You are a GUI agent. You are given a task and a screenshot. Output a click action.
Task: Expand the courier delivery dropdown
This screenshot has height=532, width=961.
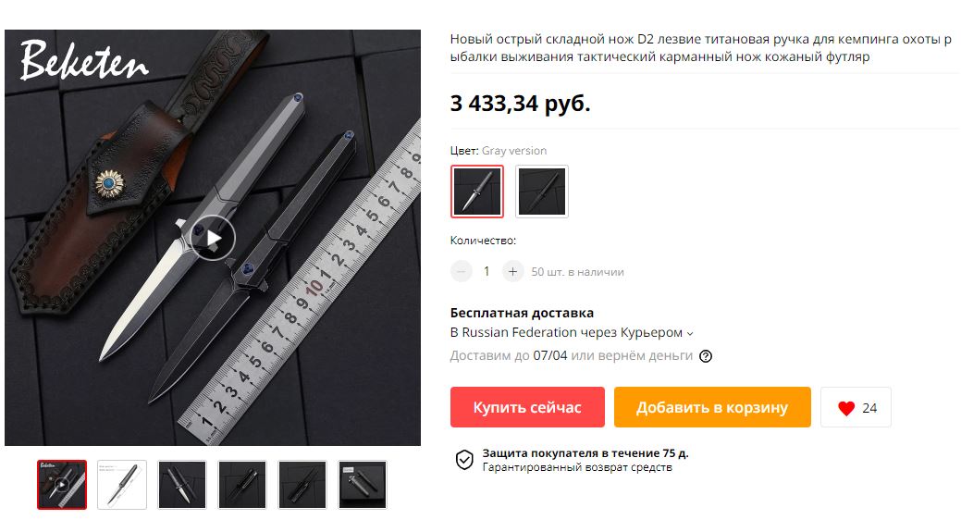pos(689,333)
